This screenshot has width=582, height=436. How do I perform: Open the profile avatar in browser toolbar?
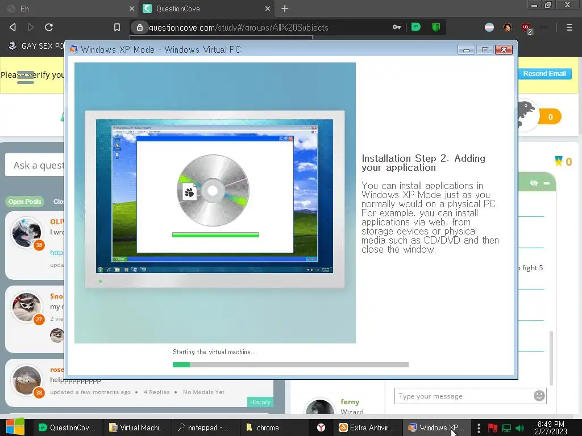(508, 27)
